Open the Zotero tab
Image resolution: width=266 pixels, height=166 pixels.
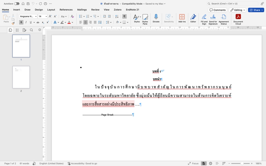point(117,10)
